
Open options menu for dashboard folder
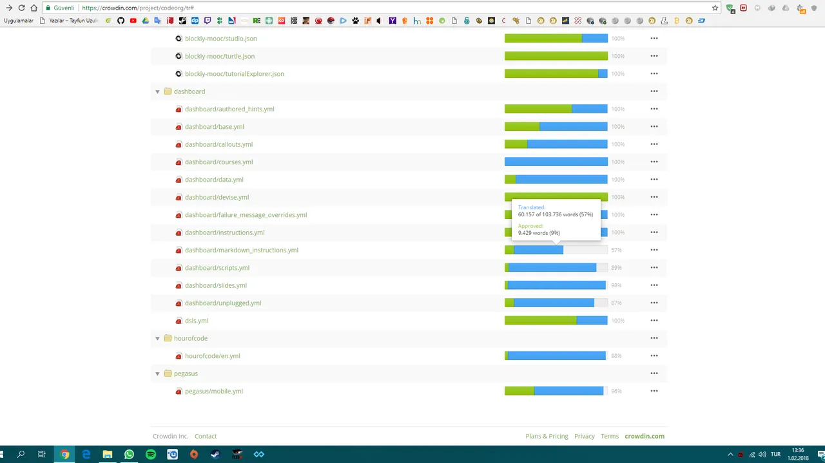coord(654,91)
